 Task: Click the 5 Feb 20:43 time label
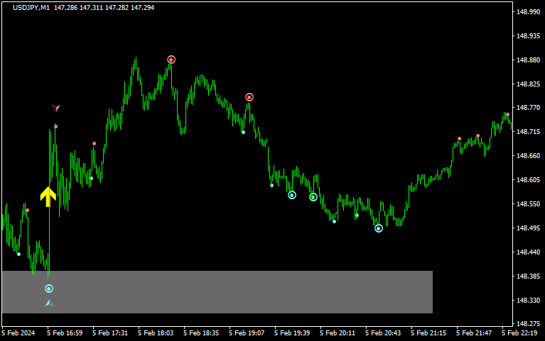384,332
